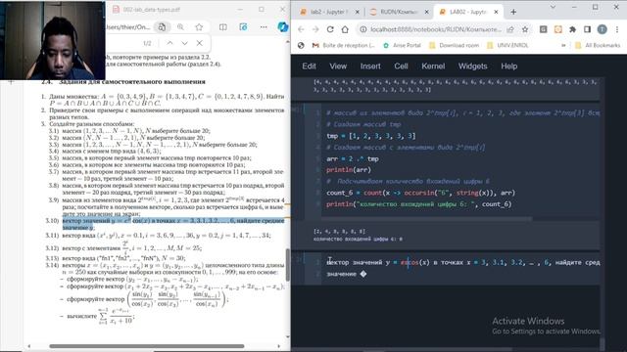Click code line 'arr = 2 .^ tmp'

tap(353, 158)
